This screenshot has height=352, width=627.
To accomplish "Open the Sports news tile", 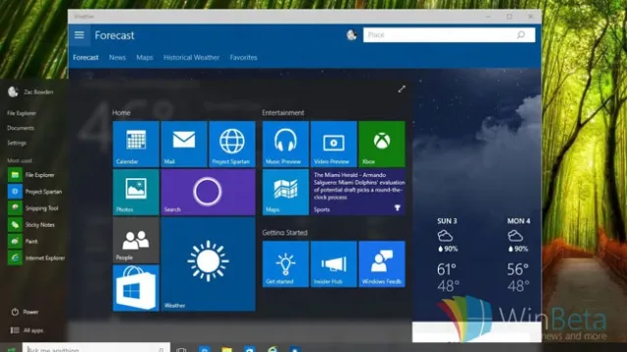I will pos(358,192).
